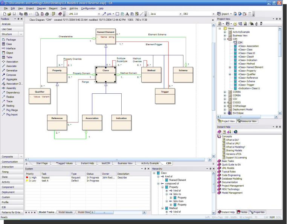287x224 pixels.
Task: Collapse the CIM package in Project View
Action: [x=225, y=39]
